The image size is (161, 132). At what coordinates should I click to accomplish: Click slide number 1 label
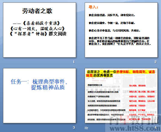click(74, 62)
